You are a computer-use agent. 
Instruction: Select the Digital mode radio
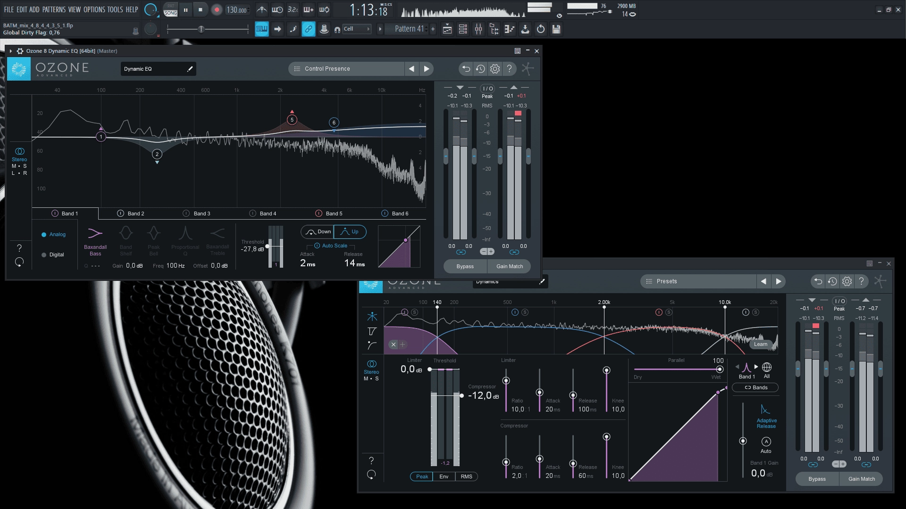pyautogui.click(x=52, y=255)
